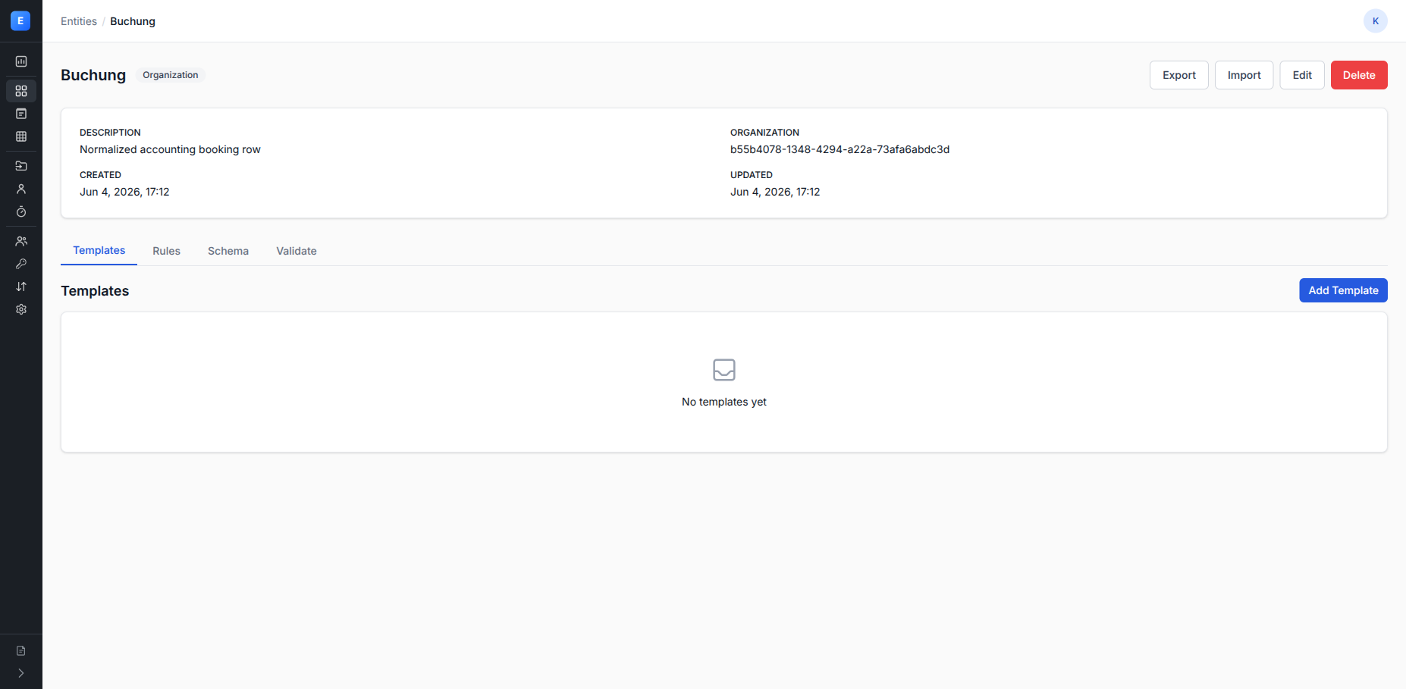The width and height of the screenshot is (1406, 689).
Task: Go to Entities breadcrumb link
Action: (79, 21)
